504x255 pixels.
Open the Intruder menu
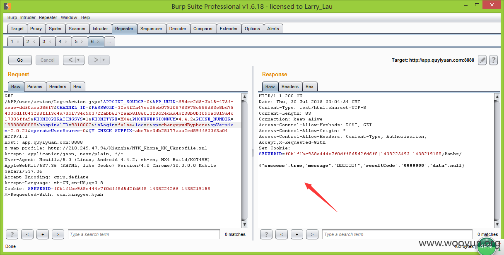point(28,17)
